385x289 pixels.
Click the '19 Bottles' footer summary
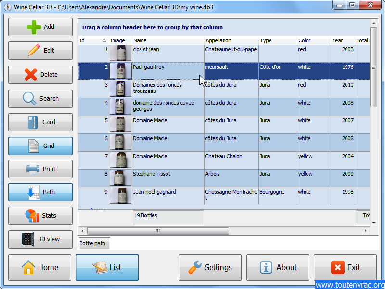click(168, 218)
